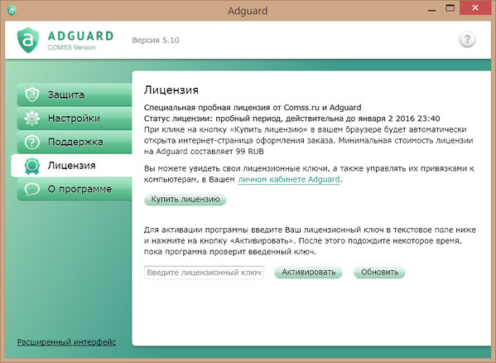Switch to Расширенный интерфейс link
The image size is (496, 363).
(x=66, y=342)
